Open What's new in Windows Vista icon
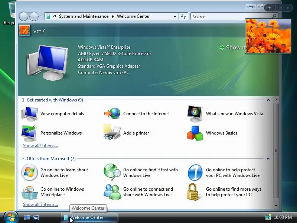The image size is (297, 223). 195,114
